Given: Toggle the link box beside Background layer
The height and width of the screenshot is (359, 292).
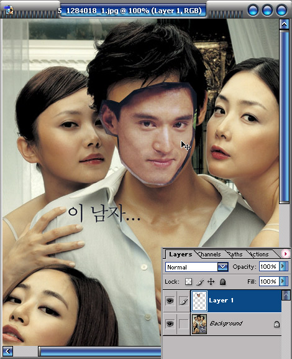Looking at the screenshot, I should click(184, 324).
